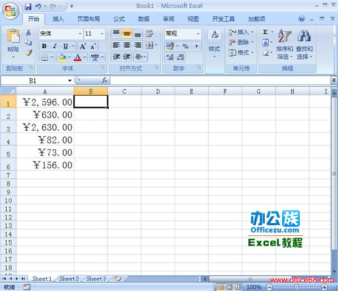Save the workbook from quick access toolbar

pos(28,6)
